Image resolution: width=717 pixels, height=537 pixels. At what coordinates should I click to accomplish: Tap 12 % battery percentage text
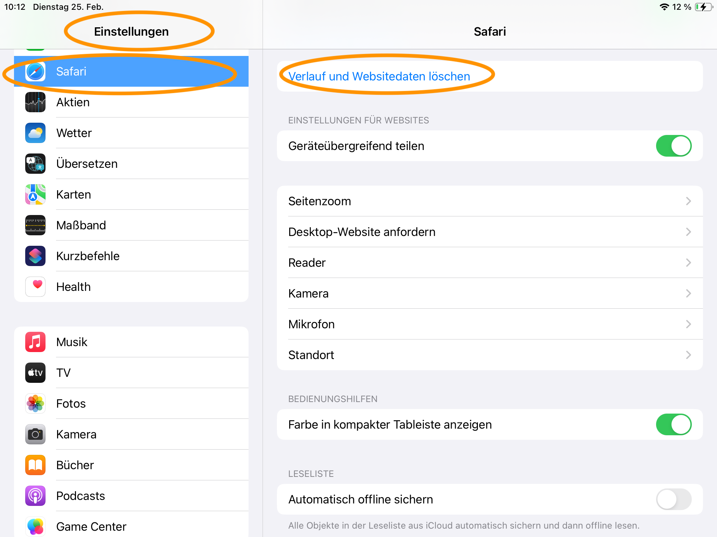tap(682, 7)
